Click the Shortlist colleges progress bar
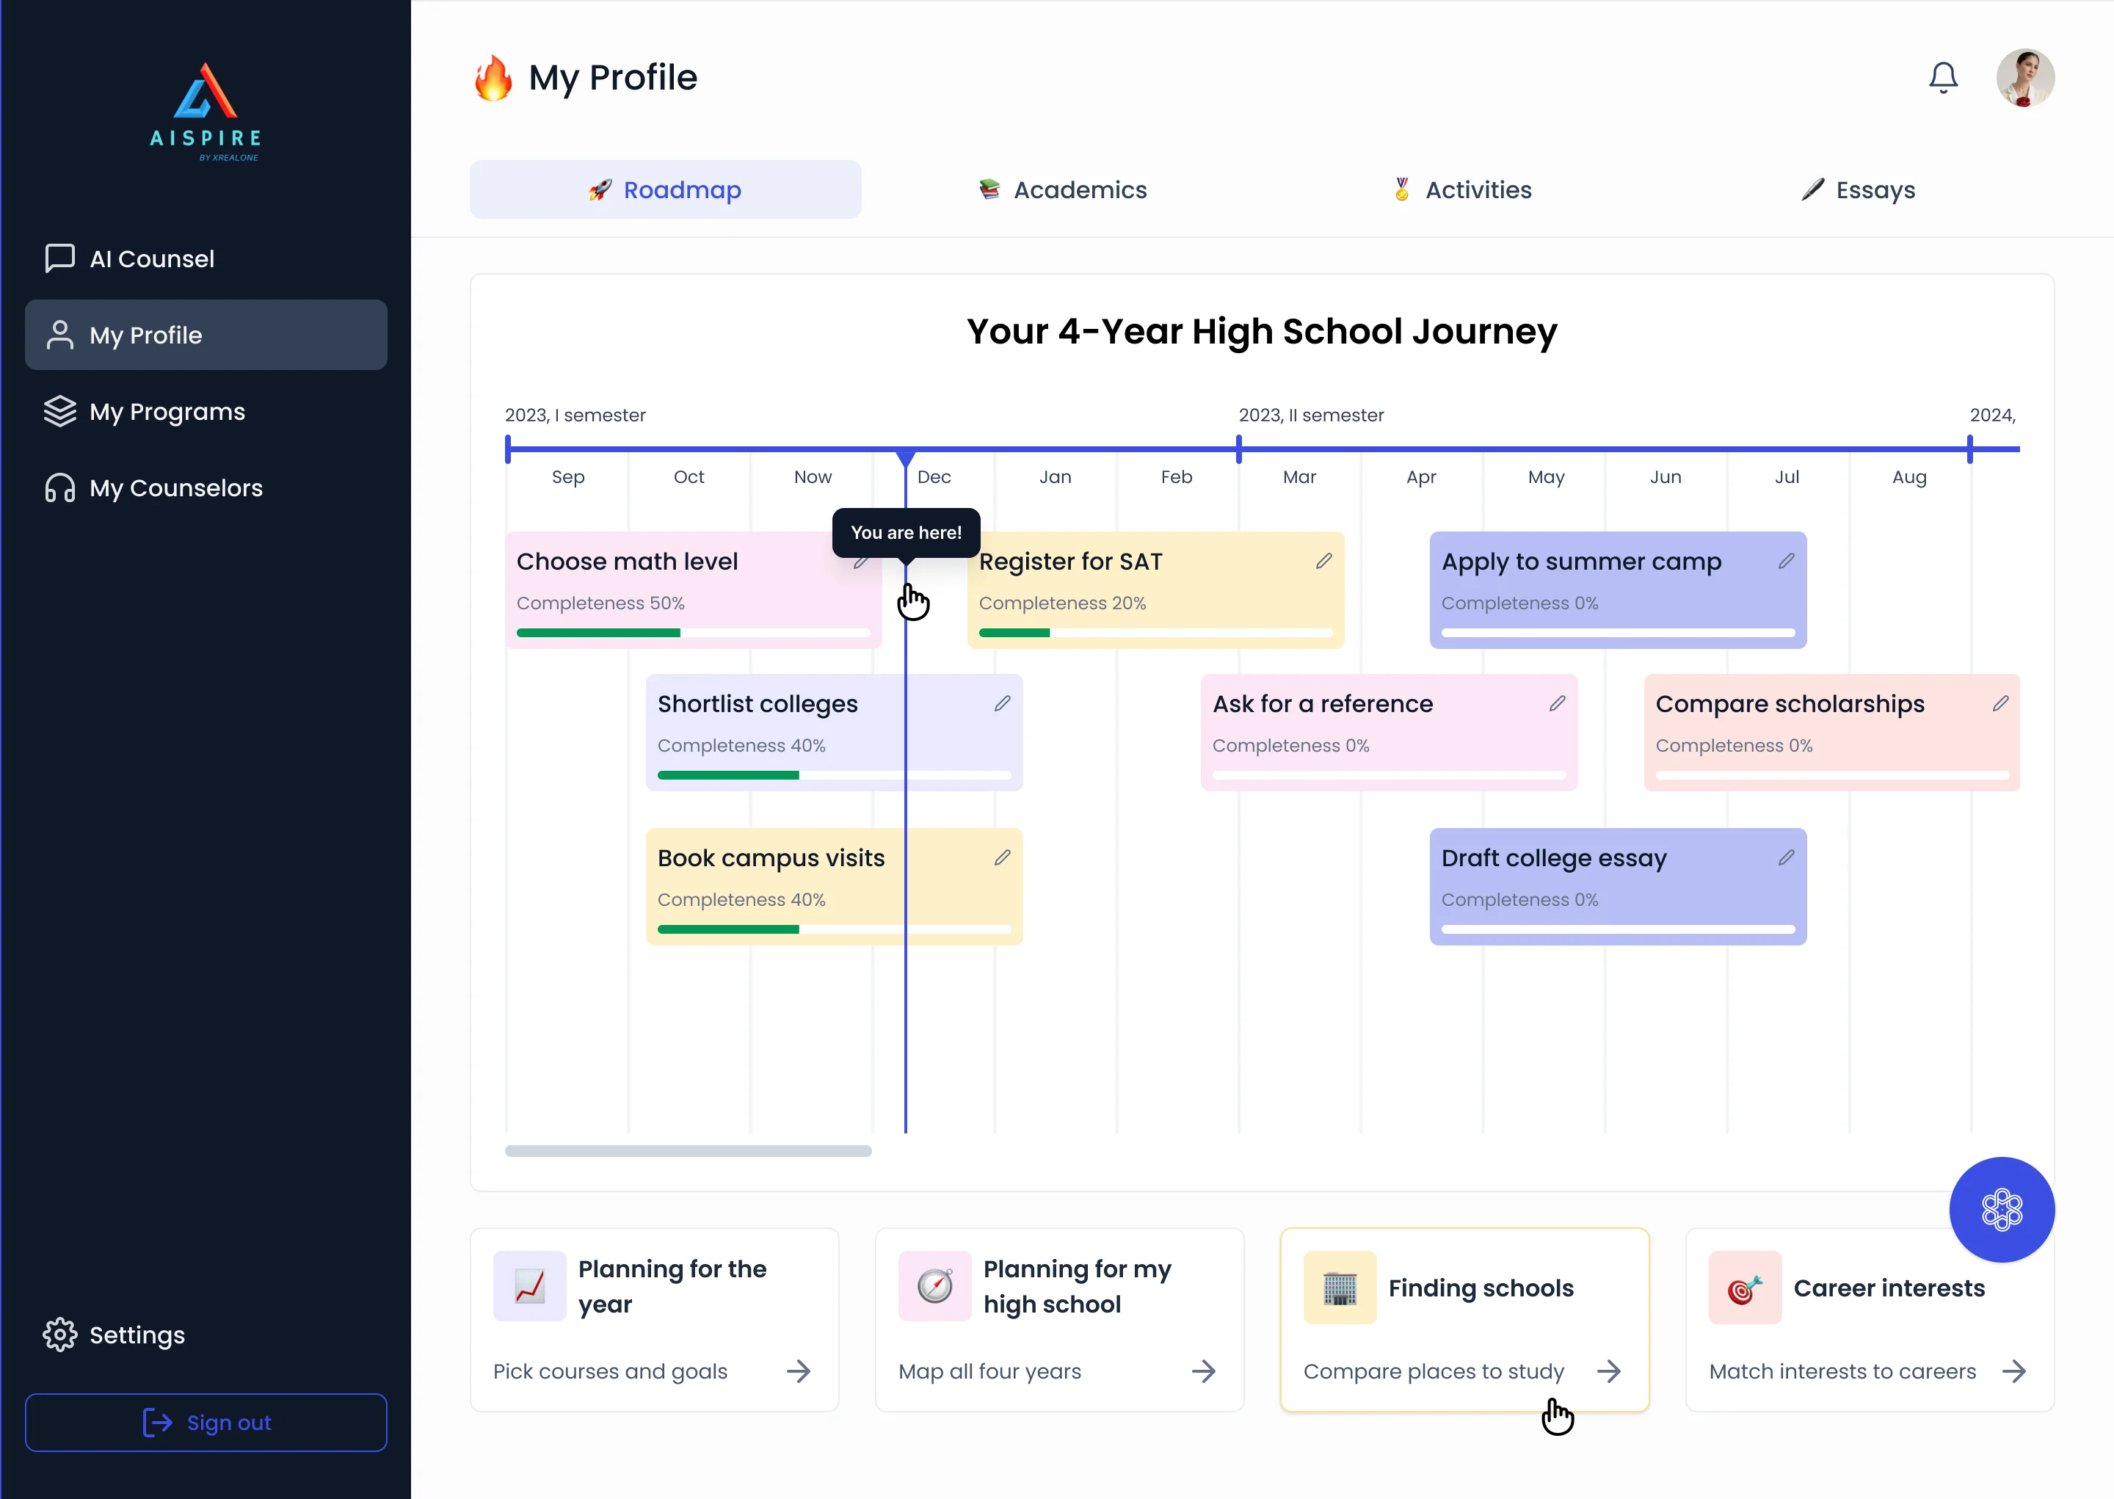2114x1499 pixels. point(834,775)
